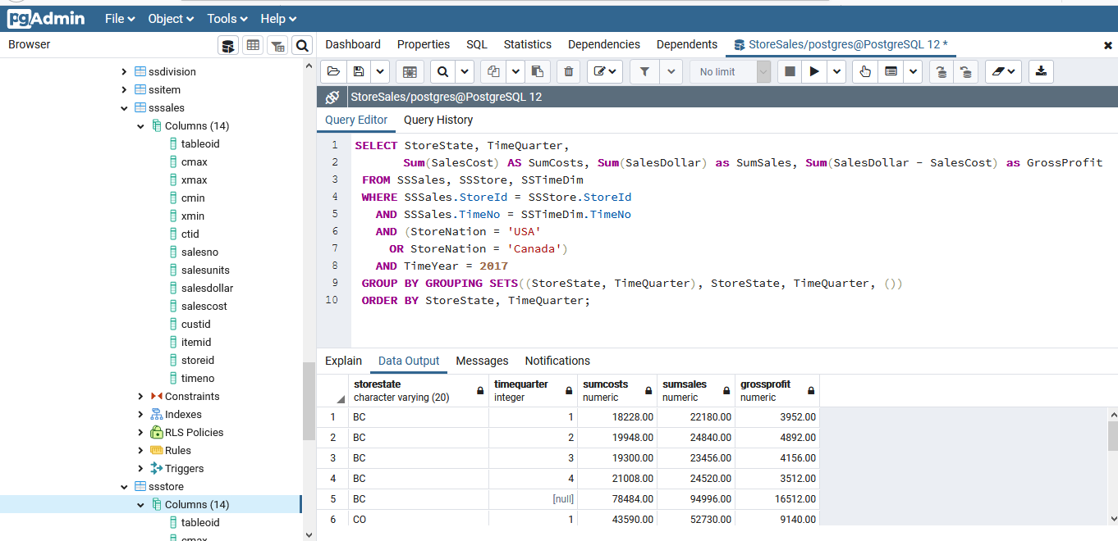Expand the ssdivision table node
1118x541 pixels.
125,72
